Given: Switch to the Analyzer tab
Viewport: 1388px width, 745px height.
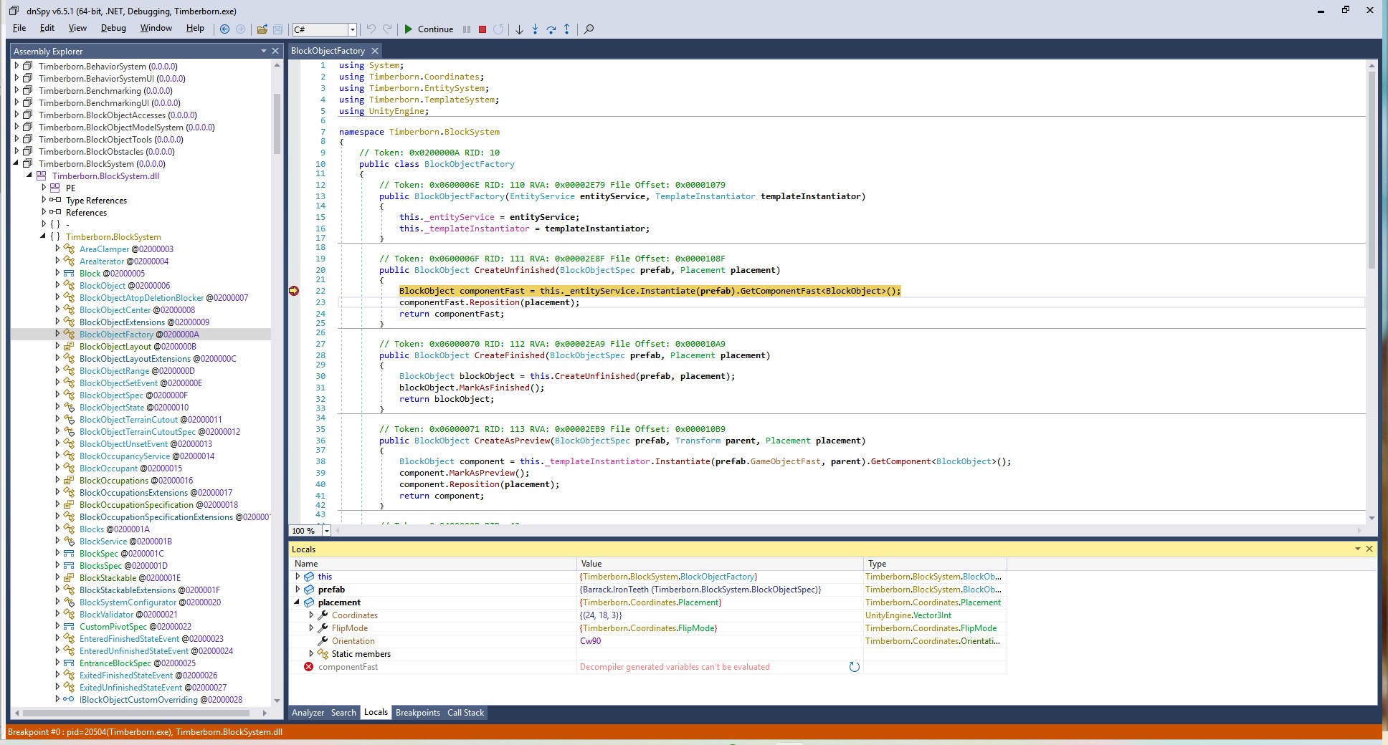Looking at the screenshot, I should (x=308, y=713).
